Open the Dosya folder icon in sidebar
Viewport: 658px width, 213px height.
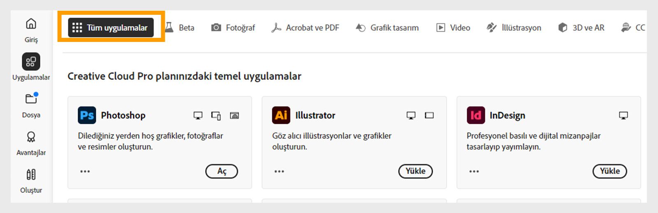[x=31, y=99]
